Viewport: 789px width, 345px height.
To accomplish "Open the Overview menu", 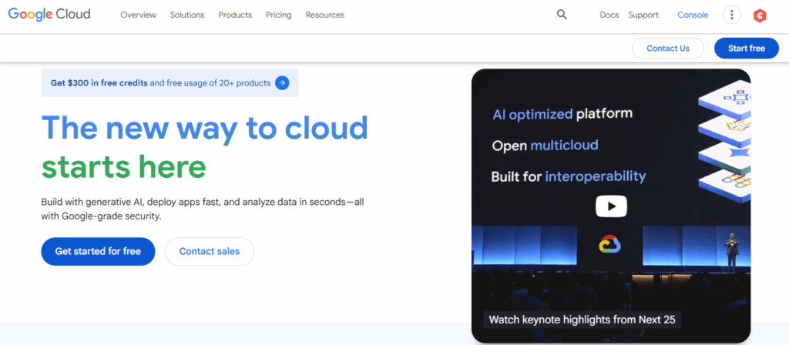I will point(139,15).
